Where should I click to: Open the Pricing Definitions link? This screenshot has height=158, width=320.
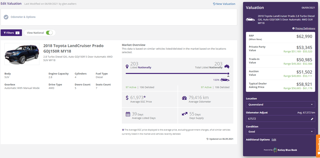click(305, 29)
